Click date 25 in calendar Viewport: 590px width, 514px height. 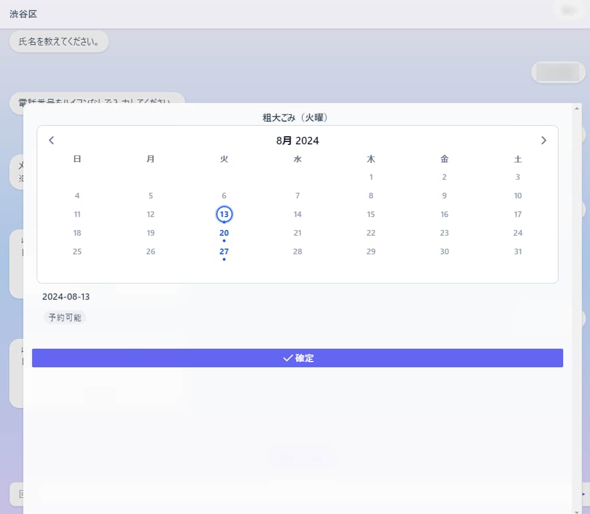point(77,251)
